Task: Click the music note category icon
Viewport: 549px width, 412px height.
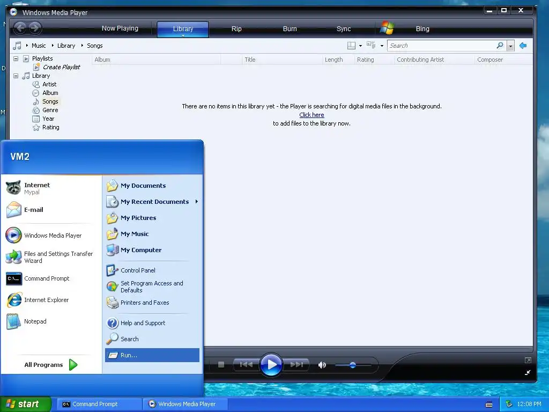Action: 17,46
